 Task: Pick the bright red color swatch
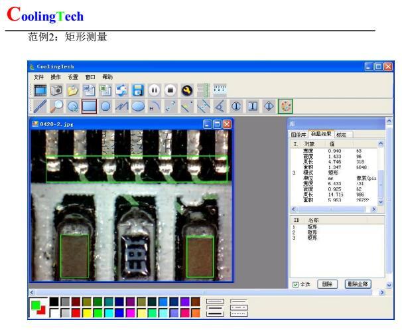pyautogui.click(x=76, y=313)
